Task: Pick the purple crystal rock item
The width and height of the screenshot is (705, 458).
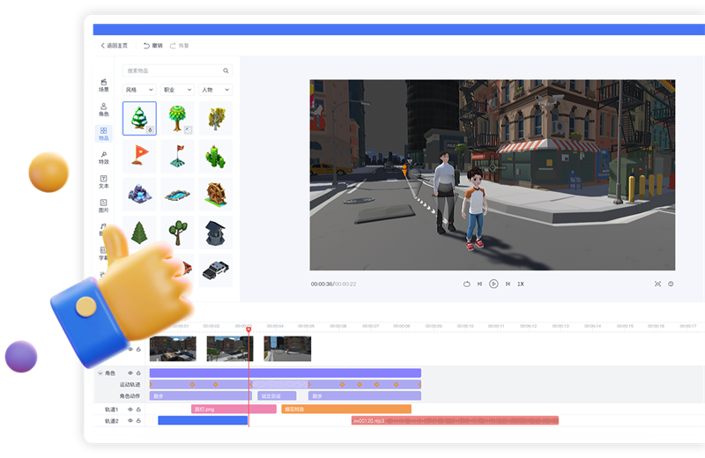Action: (x=139, y=194)
